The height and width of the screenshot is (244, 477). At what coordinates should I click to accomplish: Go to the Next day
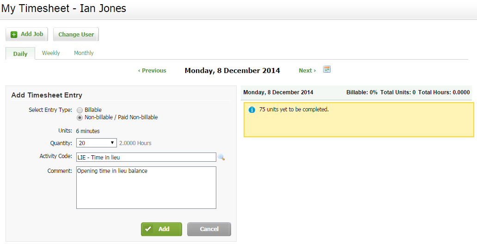pyautogui.click(x=307, y=71)
